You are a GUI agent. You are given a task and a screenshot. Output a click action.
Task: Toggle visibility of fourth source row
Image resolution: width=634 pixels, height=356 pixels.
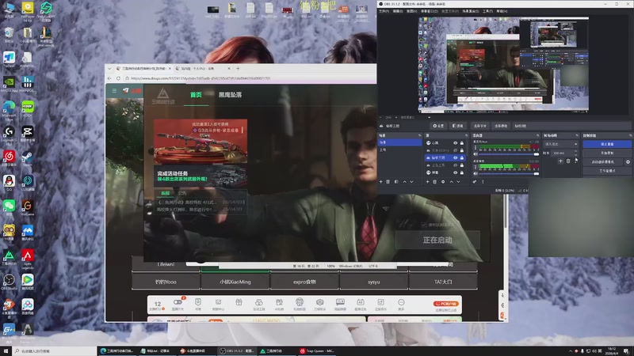tap(455, 165)
